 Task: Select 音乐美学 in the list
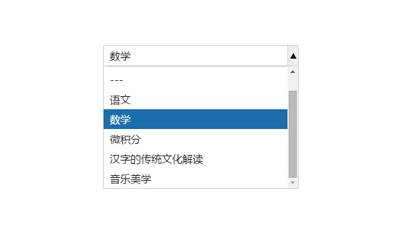(x=196, y=179)
